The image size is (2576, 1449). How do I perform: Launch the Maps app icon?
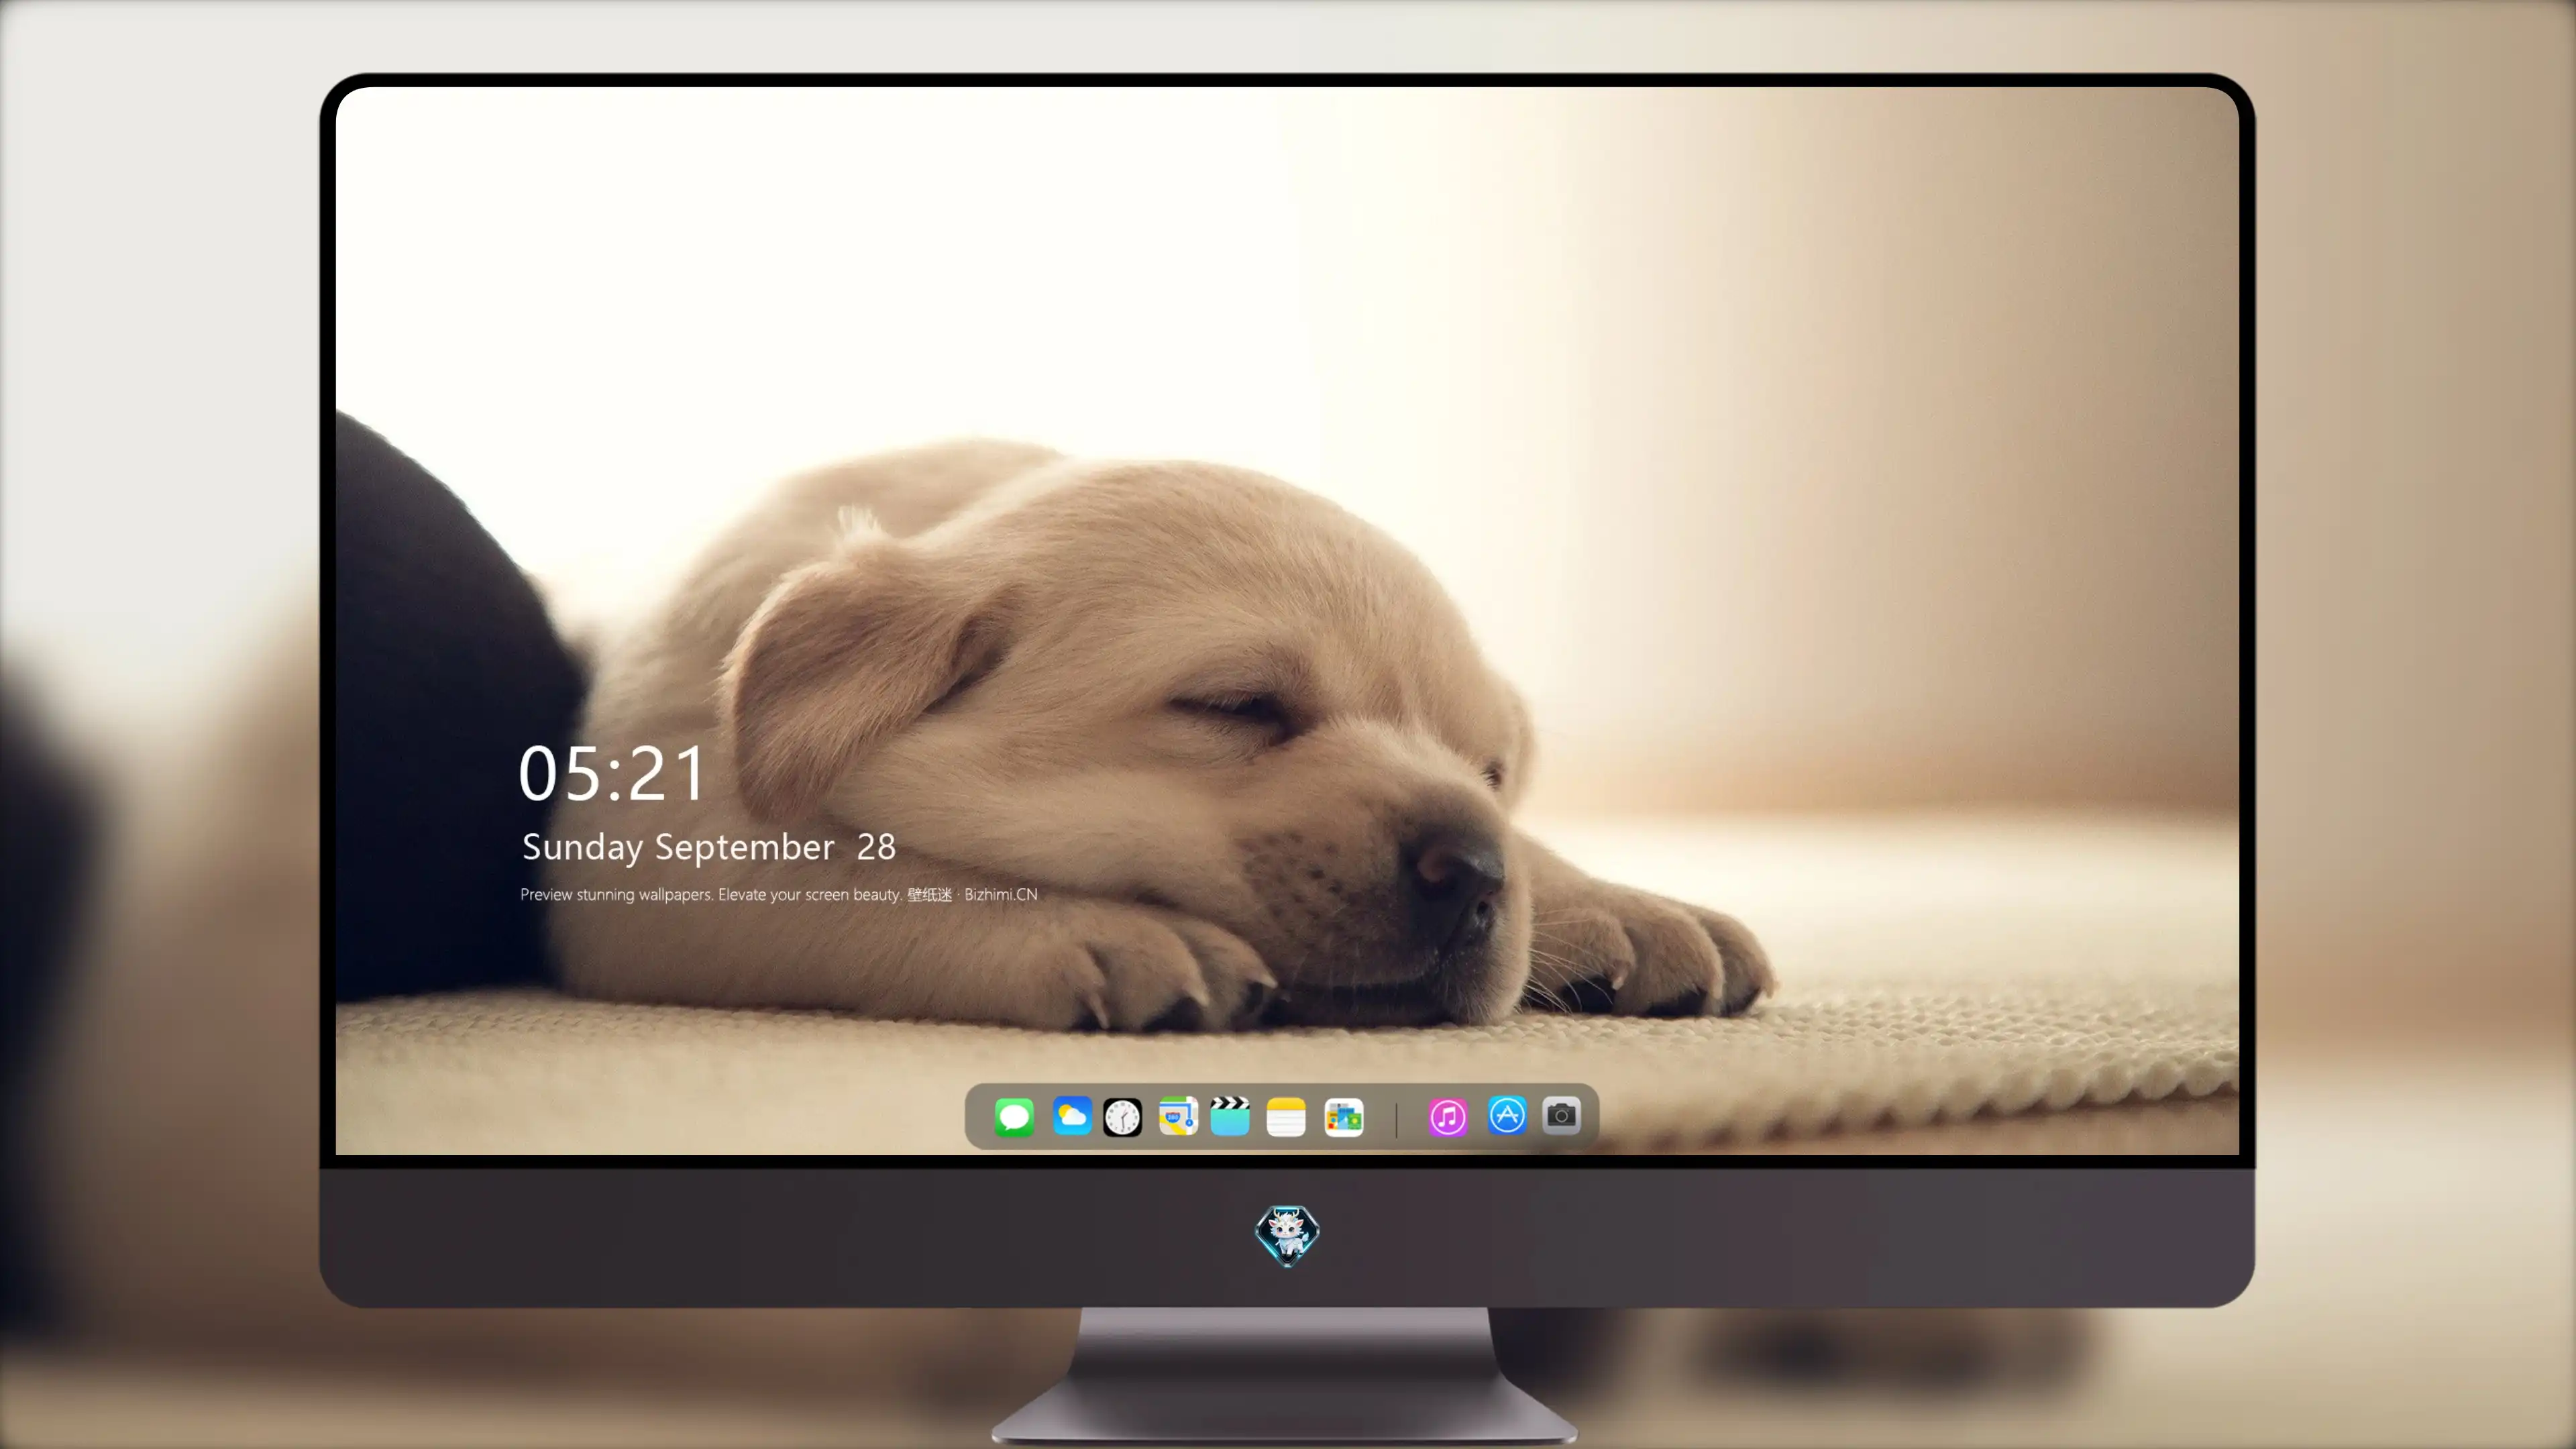pyautogui.click(x=1178, y=1116)
